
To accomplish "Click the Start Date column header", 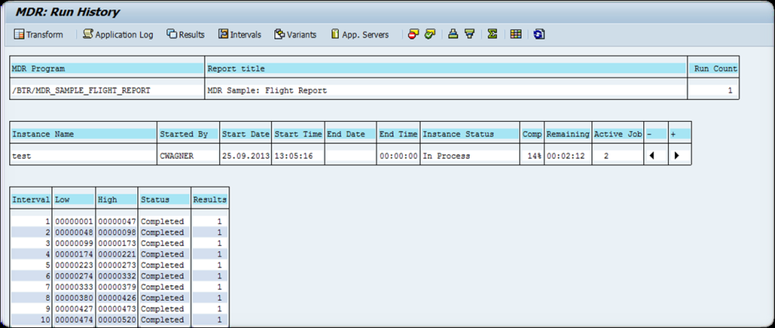I will tap(246, 134).
